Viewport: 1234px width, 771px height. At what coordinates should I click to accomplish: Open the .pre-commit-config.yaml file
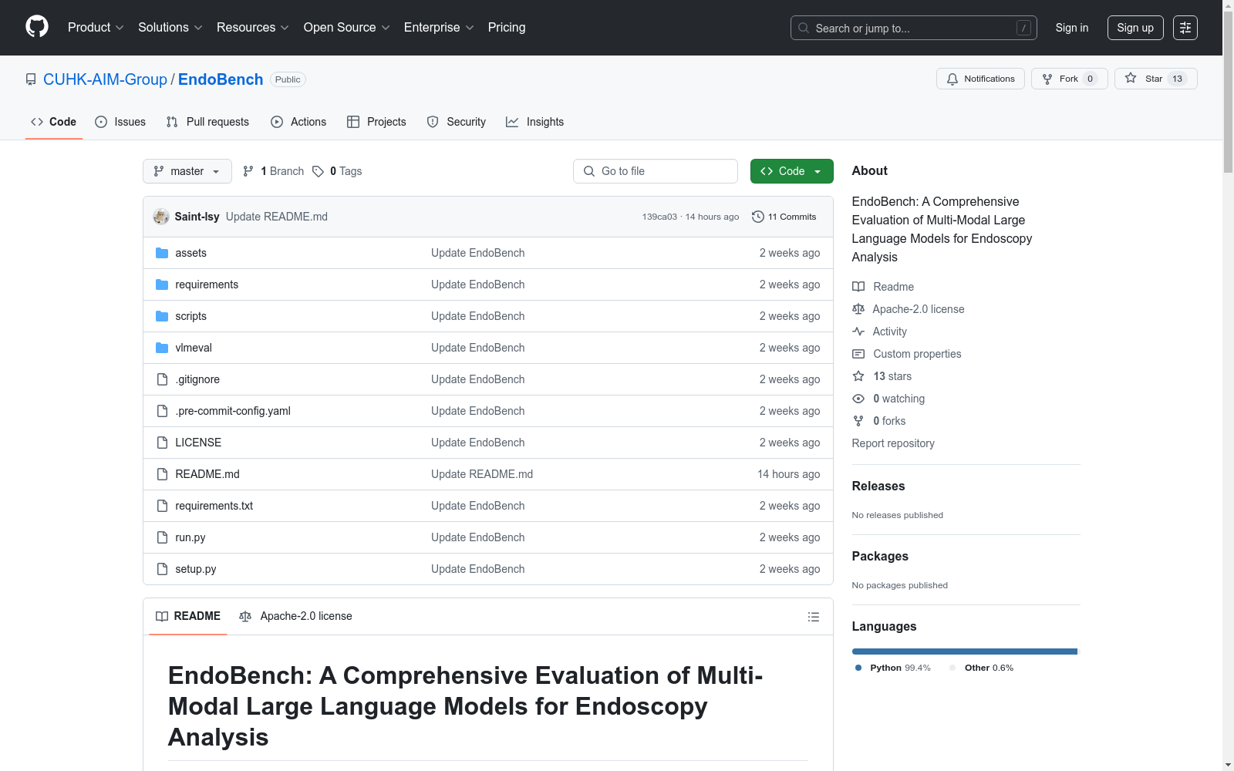tap(233, 411)
